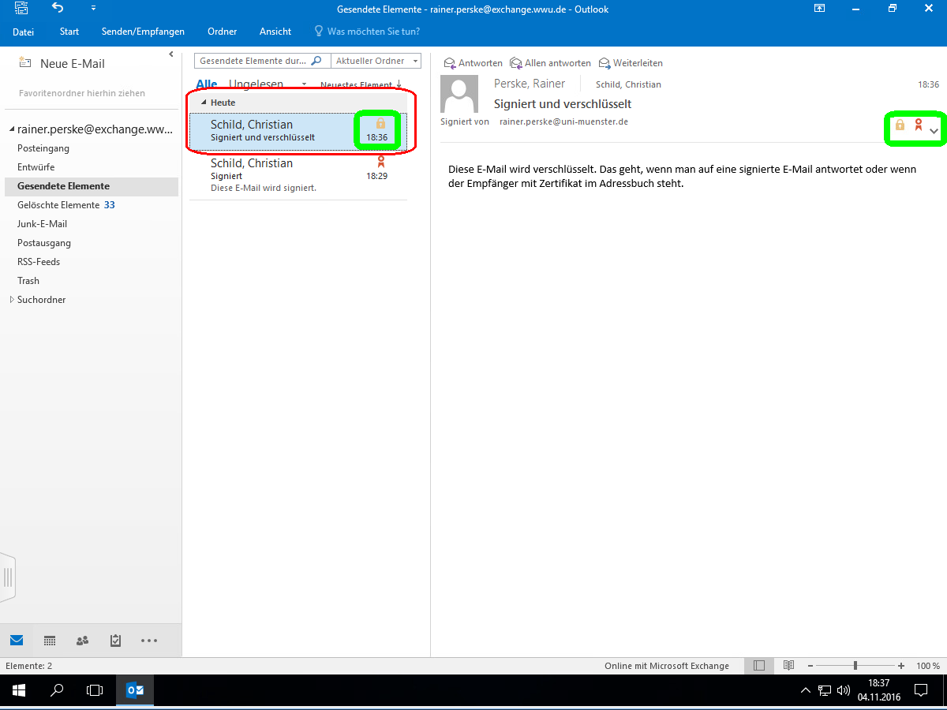Screen dimensions: 947x710
Task: Show only Ungelesen messages
Action: (256, 84)
